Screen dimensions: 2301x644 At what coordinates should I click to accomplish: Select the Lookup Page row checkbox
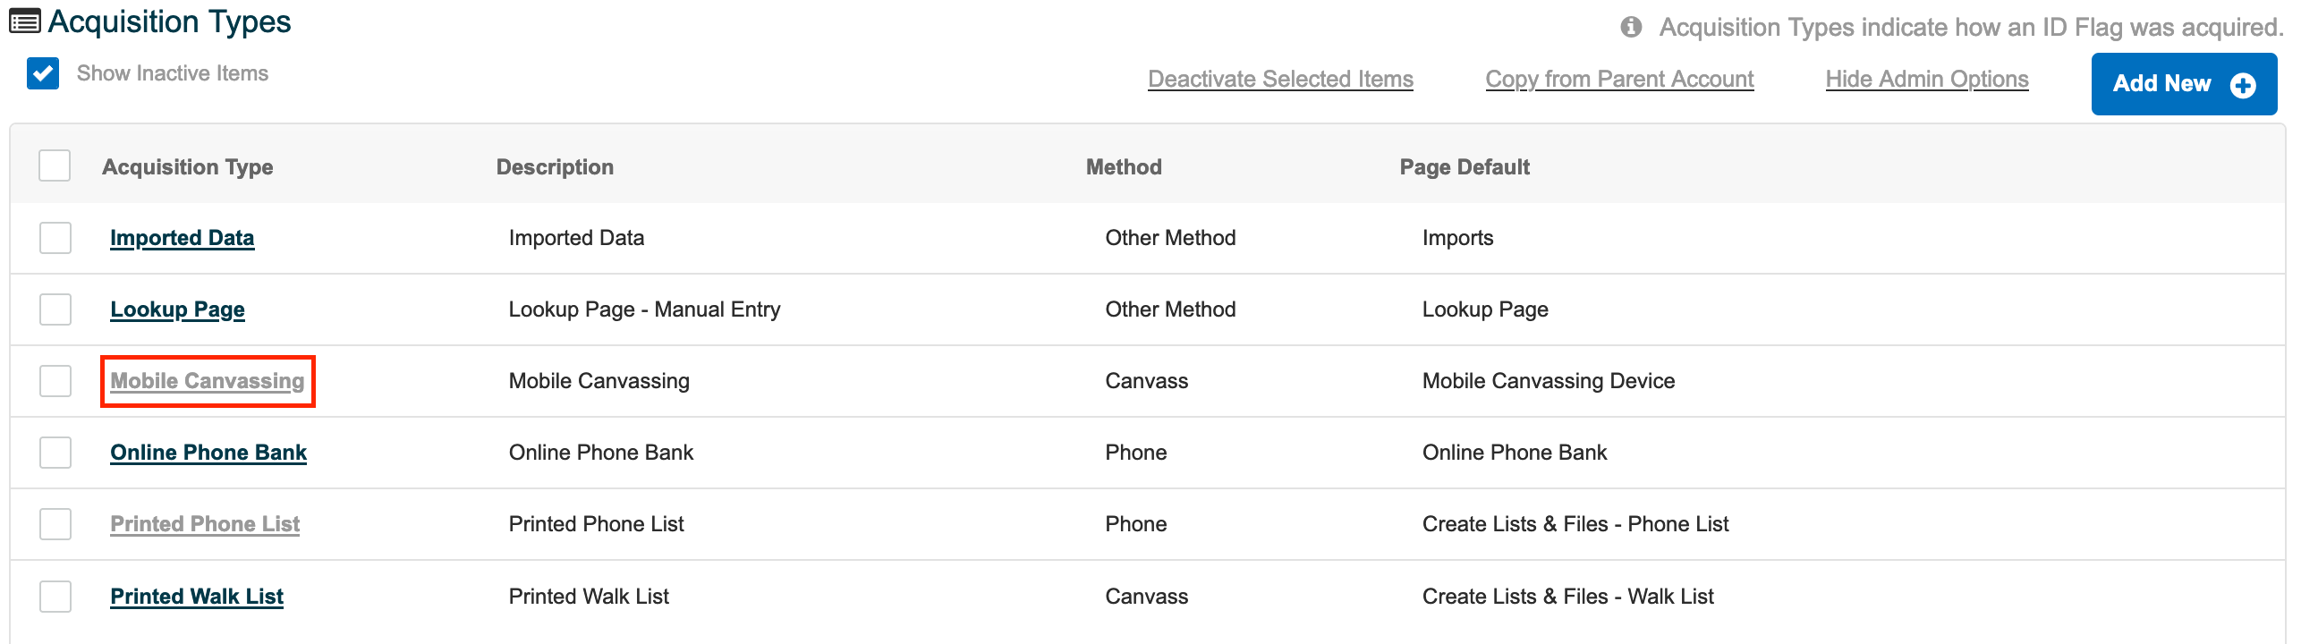[55, 309]
